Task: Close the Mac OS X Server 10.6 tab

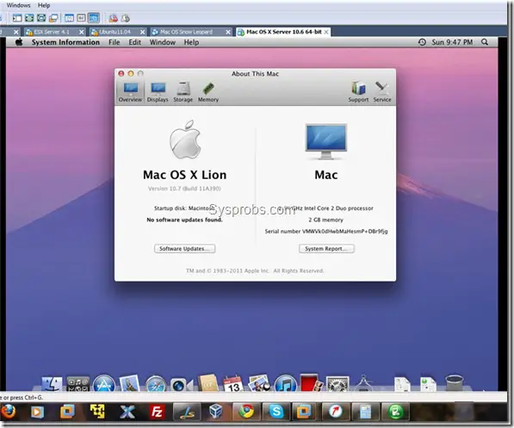Action: click(326, 32)
